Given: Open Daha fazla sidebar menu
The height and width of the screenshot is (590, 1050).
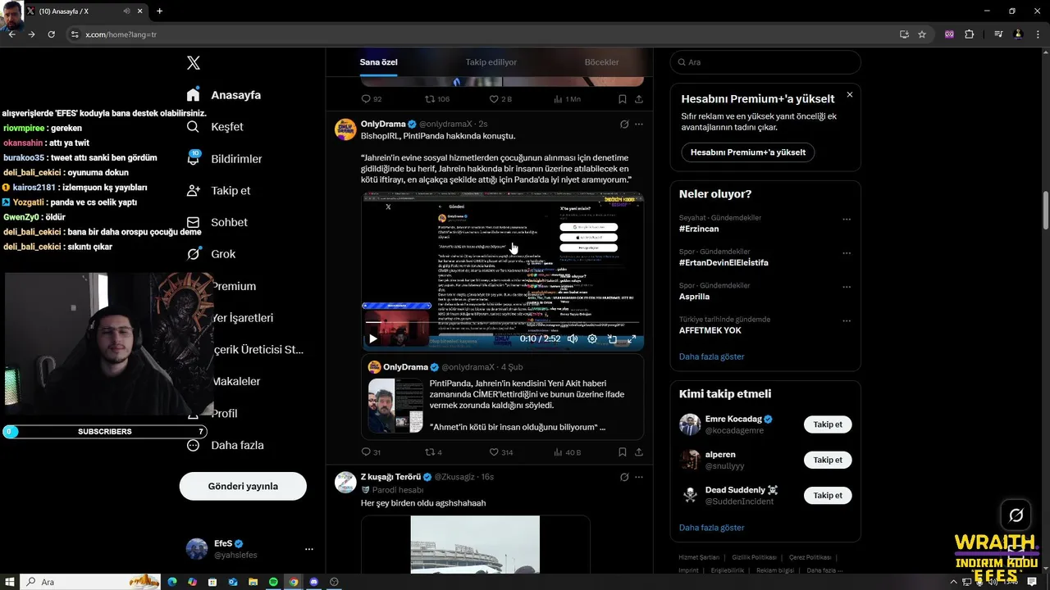Looking at the screenshot, I should pos(225,445).
